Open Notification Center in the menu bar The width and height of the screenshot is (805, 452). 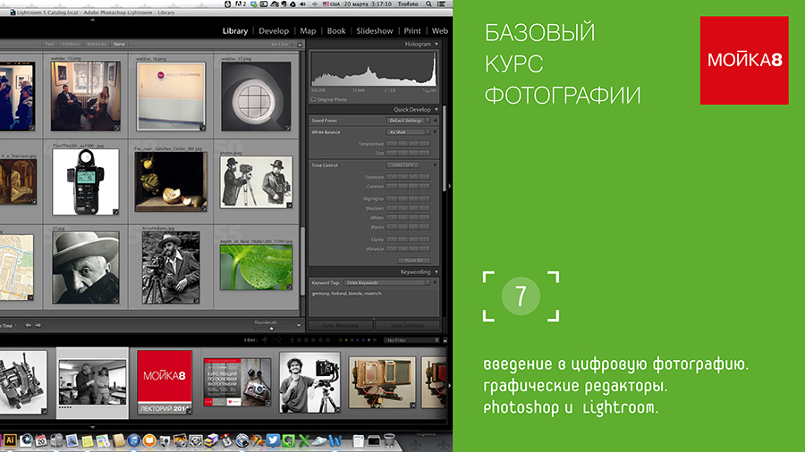coord(441,4)
